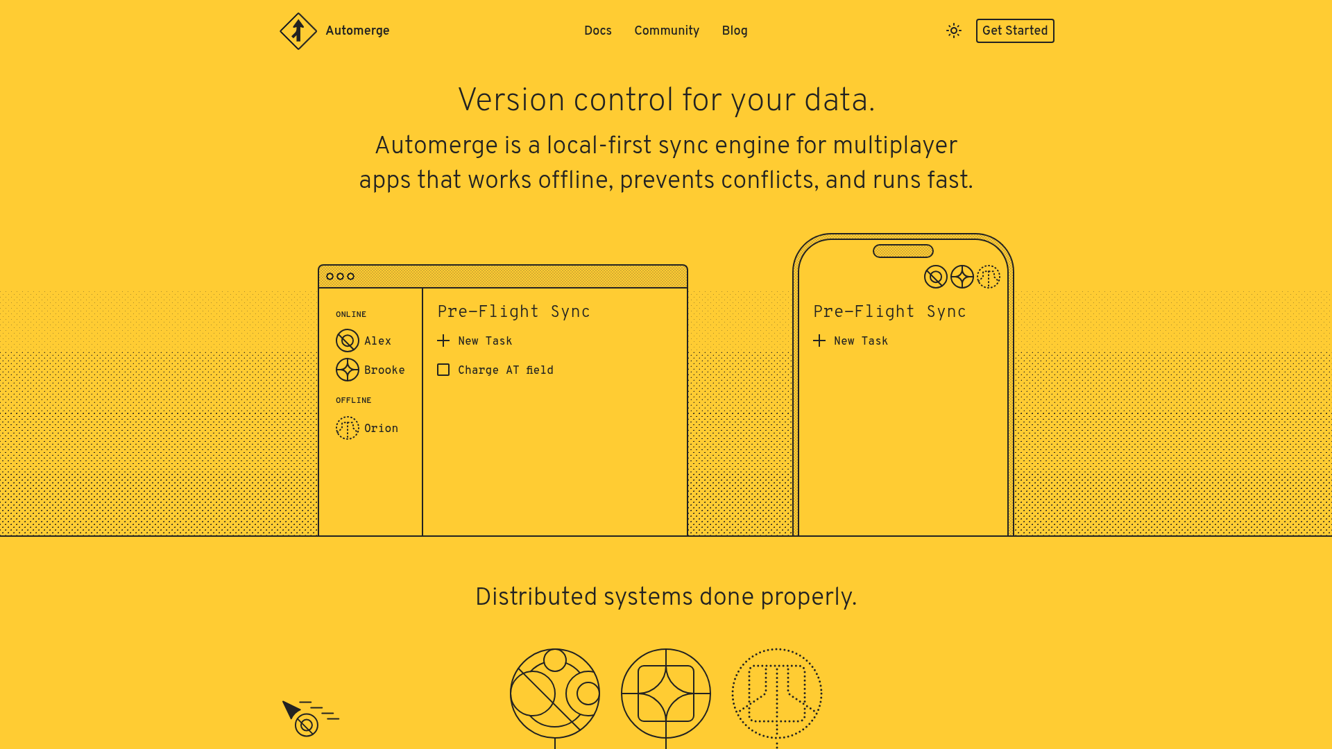
Task: Open the Community page link
Action: [667, 31]
